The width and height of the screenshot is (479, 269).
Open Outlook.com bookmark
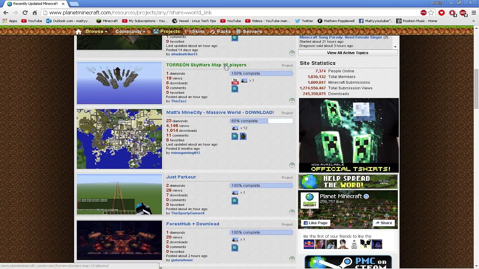click(68, 21)
